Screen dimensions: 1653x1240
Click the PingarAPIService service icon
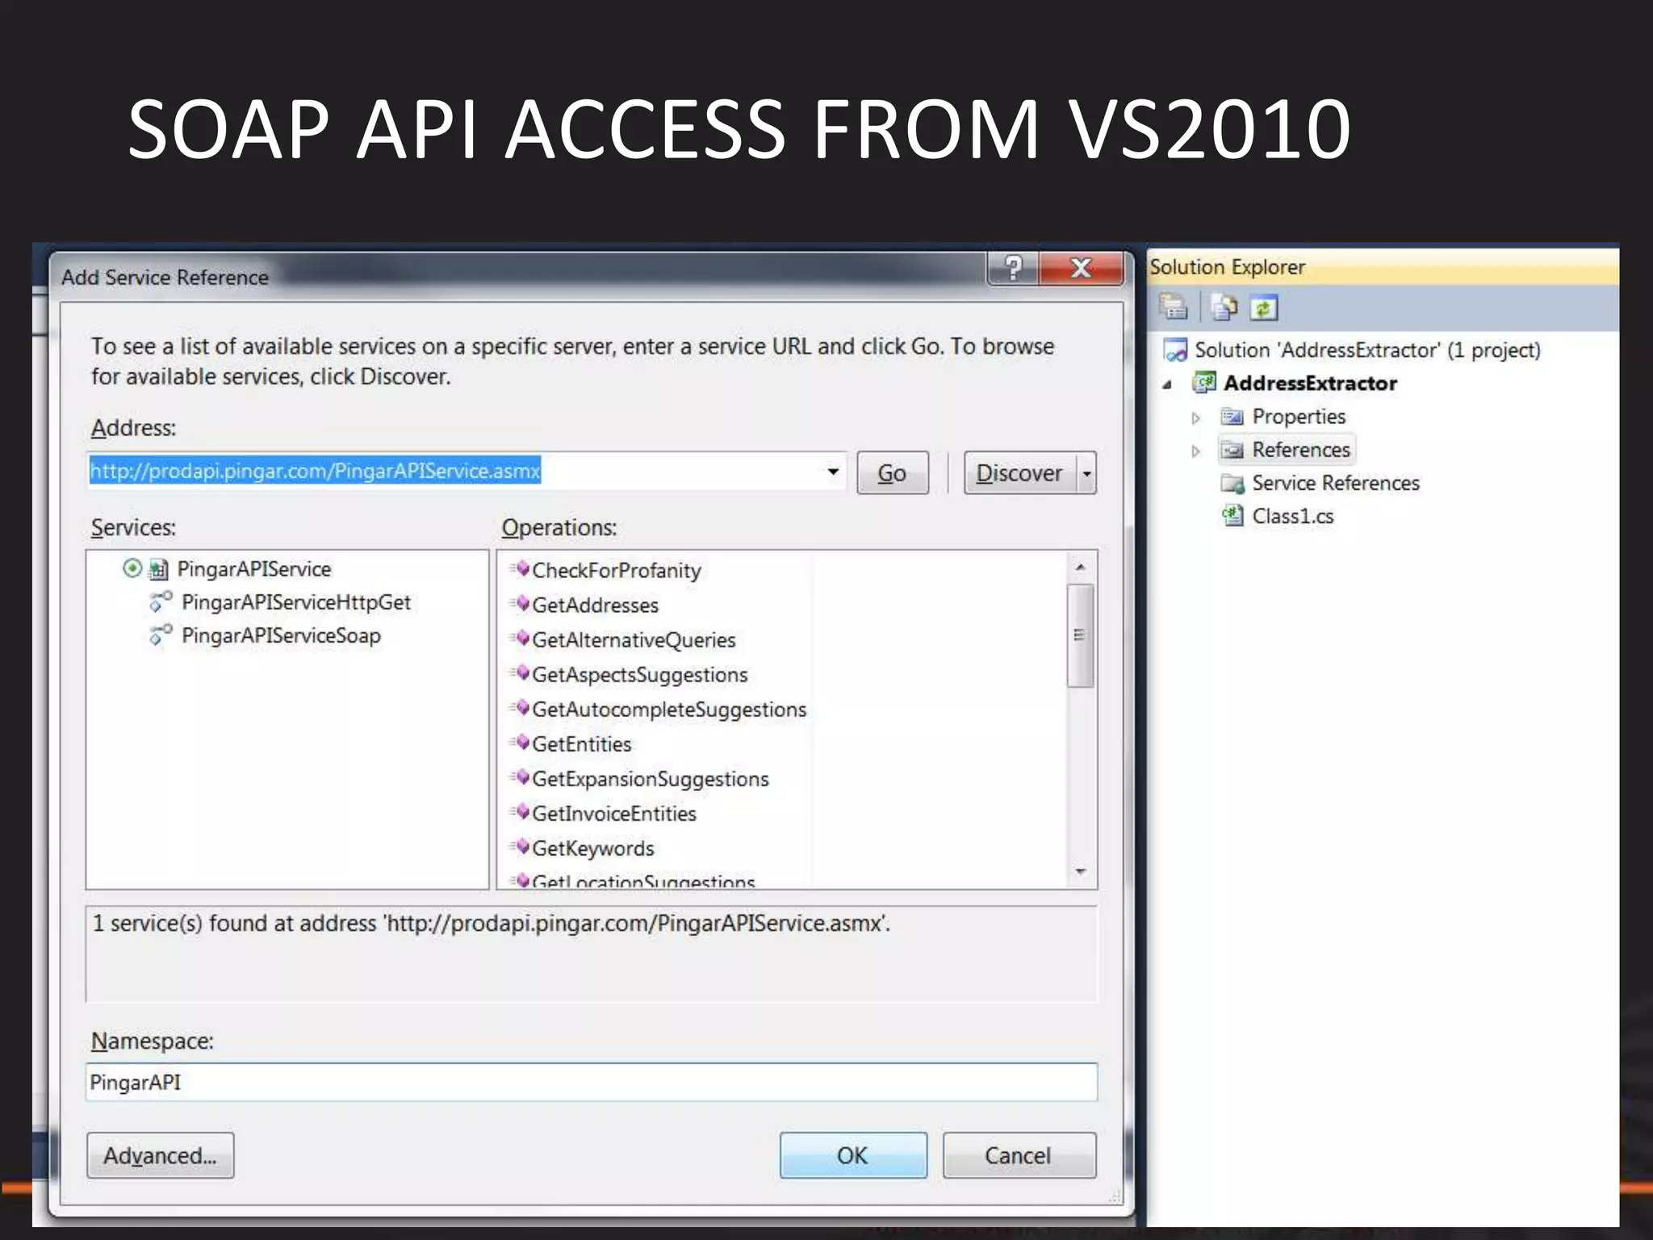coord(159,570)
